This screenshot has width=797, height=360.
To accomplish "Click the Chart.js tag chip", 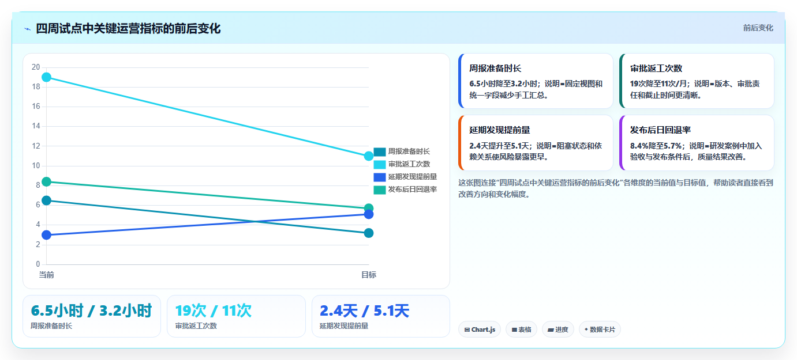I will (x=480, y=329).
